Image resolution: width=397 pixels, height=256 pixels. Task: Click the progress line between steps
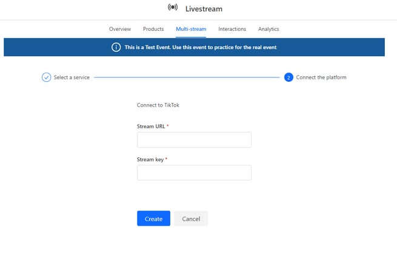(187, 77)
